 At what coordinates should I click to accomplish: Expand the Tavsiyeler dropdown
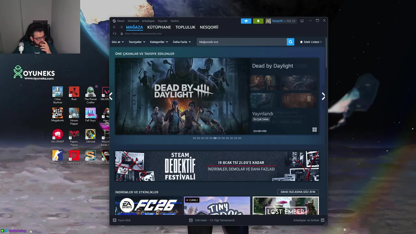coord(137,42)
